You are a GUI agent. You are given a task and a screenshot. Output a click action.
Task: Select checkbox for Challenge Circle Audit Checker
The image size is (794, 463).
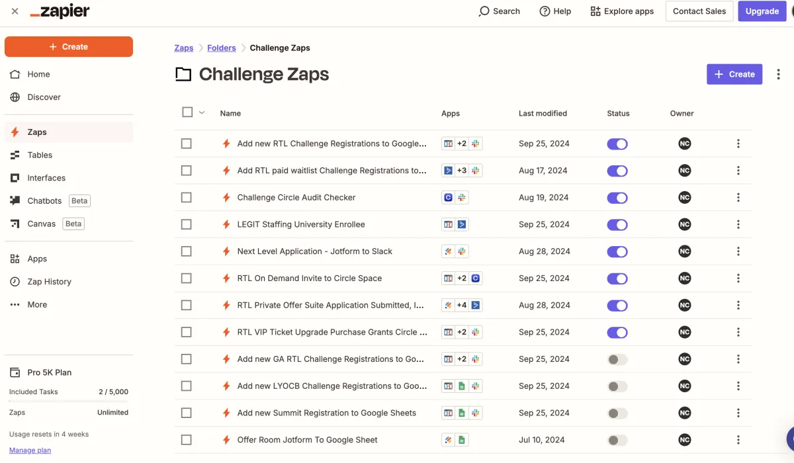(187, 198)
